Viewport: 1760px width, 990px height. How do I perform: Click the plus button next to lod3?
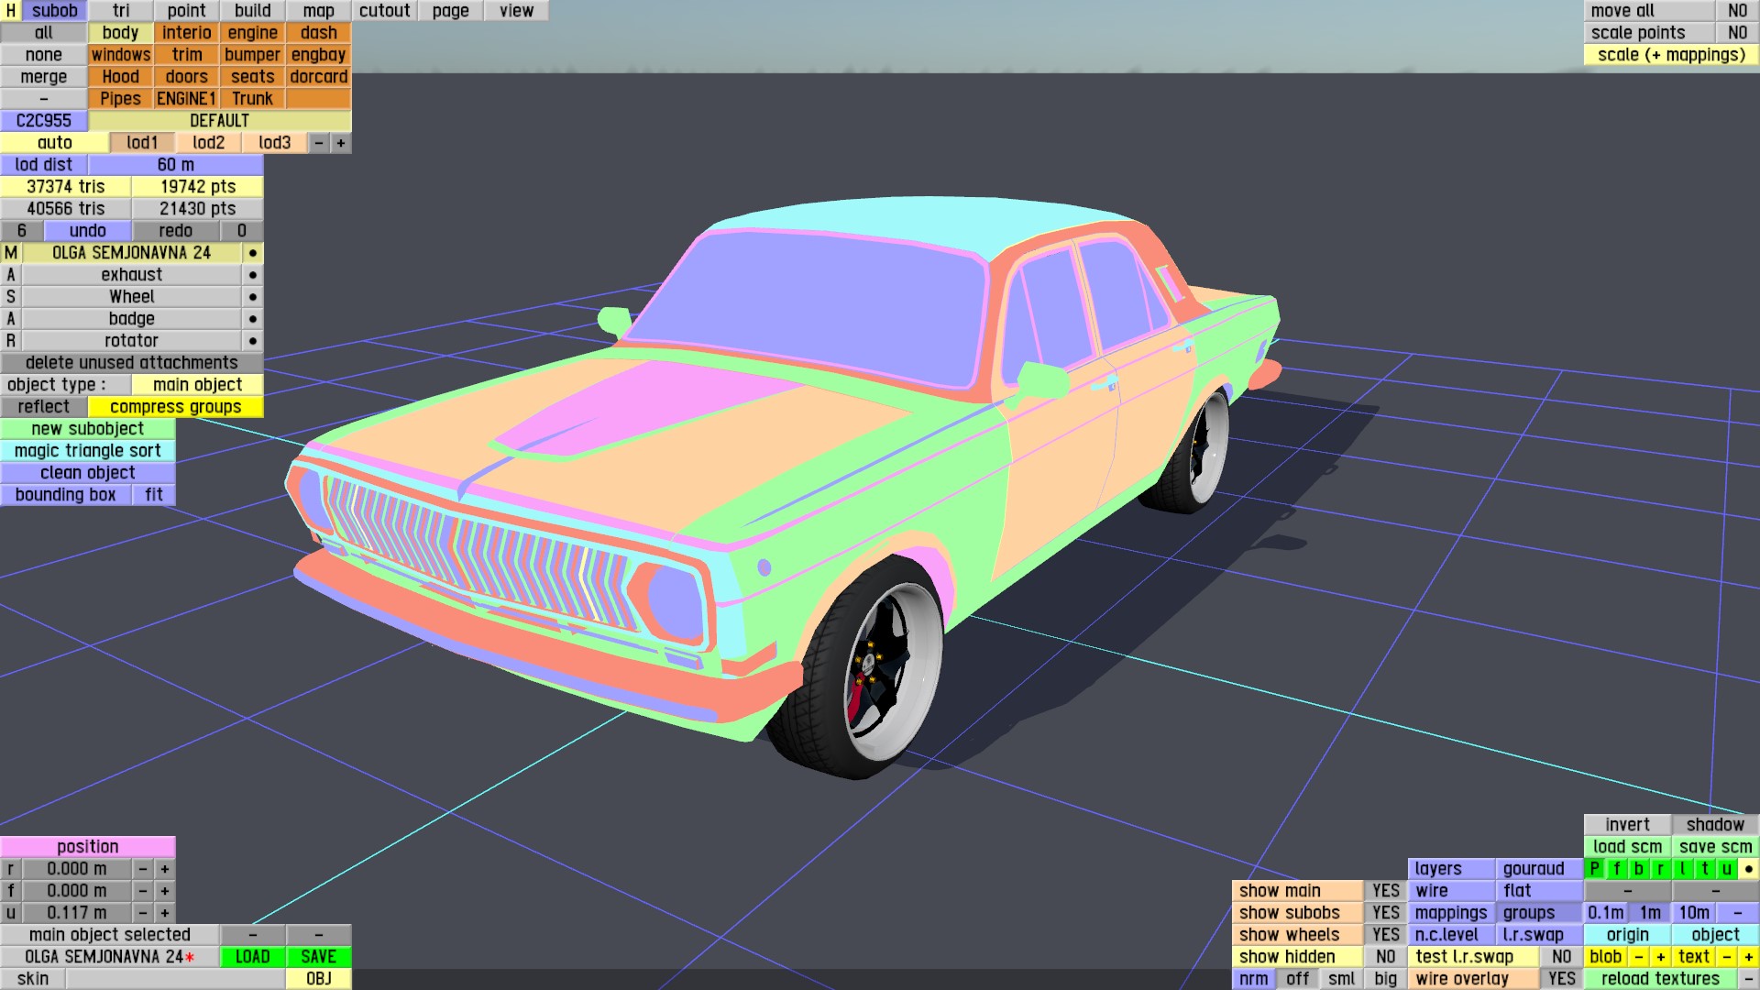(341, 143)
